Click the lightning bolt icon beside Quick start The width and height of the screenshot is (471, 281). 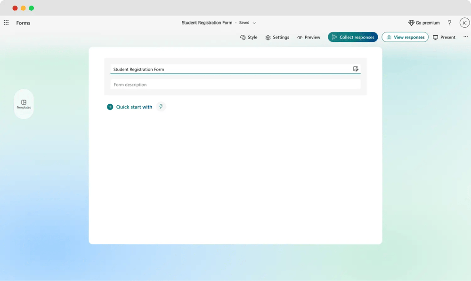pyautogui.click(x=161, y=107)
